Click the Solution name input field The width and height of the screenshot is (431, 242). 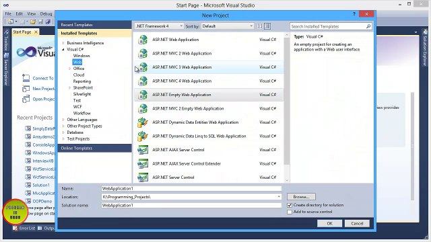click(191, 205)
